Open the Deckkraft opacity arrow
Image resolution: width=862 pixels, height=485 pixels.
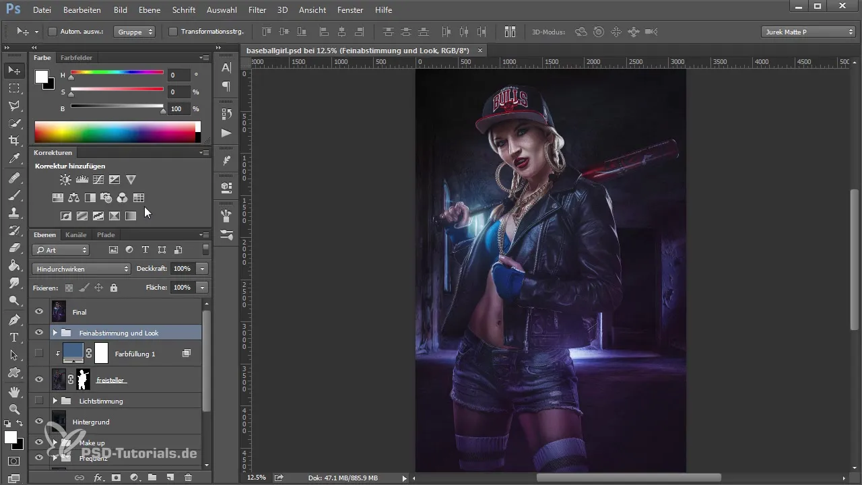(203, 268)
